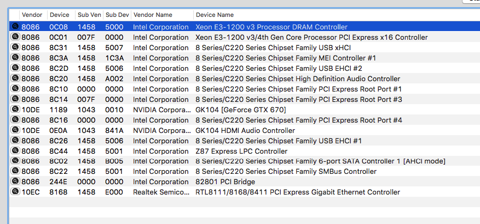Click the Sub Dev column header

click(x=116, y=15)
